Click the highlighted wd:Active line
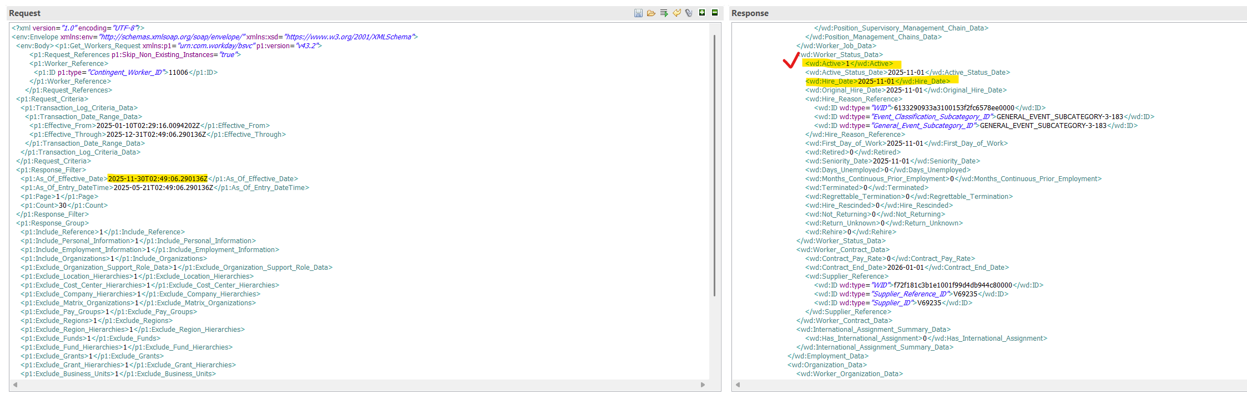 pos(849,63)
